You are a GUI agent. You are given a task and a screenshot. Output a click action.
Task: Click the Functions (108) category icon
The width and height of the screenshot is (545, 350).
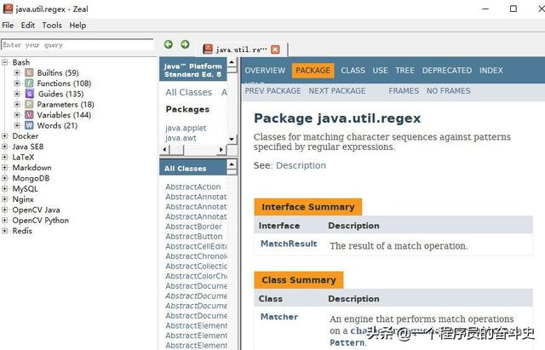tap(29, 83)
